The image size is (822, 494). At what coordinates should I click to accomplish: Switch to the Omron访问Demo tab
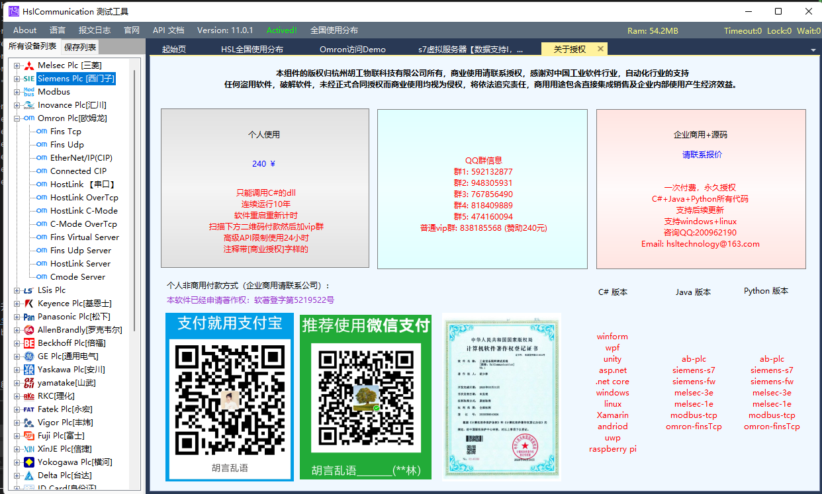(x=352, y=50)
